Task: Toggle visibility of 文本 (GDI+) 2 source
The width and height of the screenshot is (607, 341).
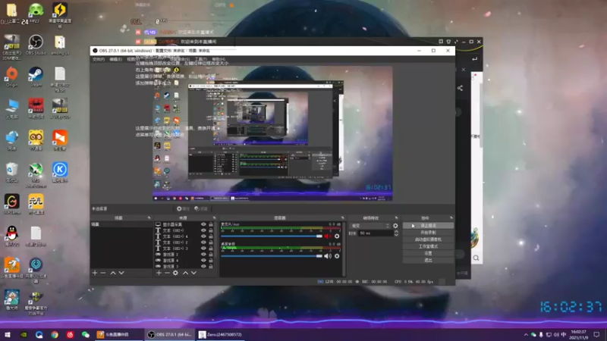Action: pos(203,242)
